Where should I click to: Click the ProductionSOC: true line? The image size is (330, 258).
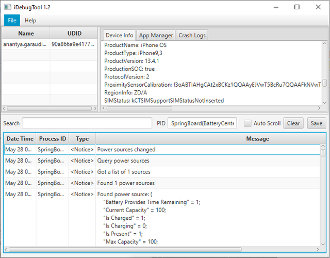[129, 69]
